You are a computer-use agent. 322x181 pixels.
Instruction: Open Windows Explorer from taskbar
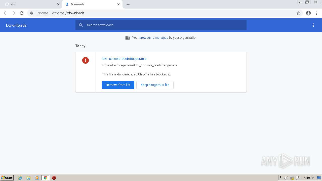(x=28, y=178)
